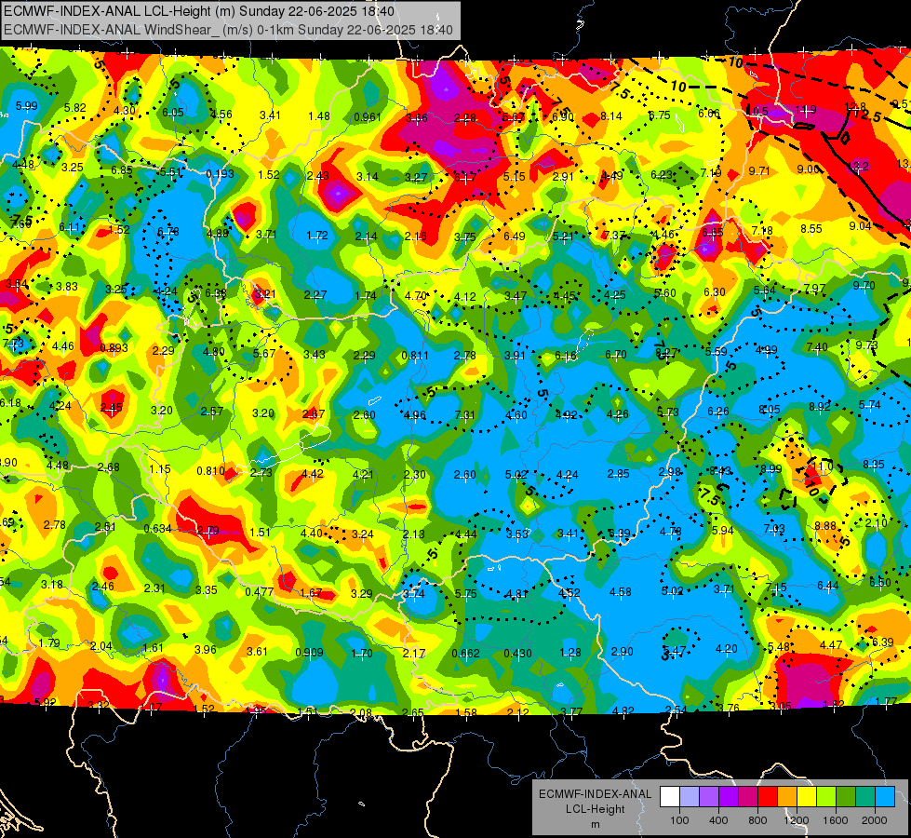The width and height of the screenshot is (911, 838).
Task: Click the wind shear value 1.15
Action: coord(160,468)
